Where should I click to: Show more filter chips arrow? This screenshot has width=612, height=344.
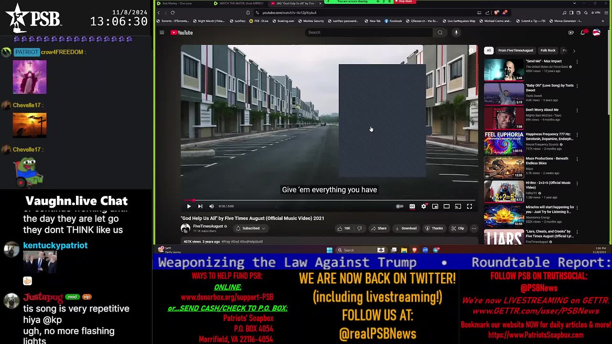(574, 50)
